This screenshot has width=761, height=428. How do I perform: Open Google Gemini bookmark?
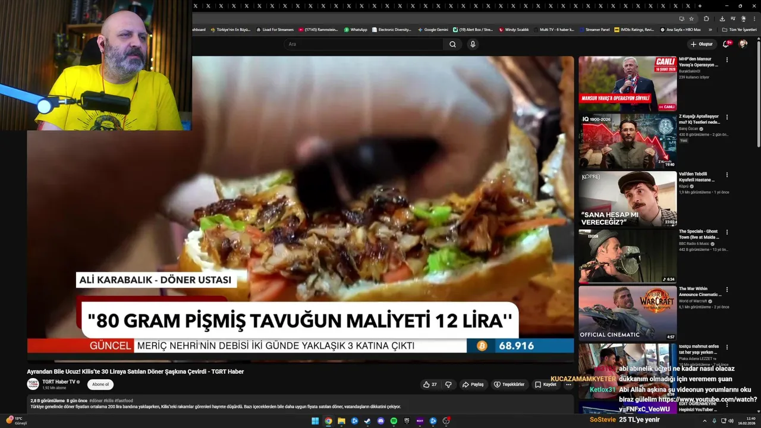[x=433, y=29]
